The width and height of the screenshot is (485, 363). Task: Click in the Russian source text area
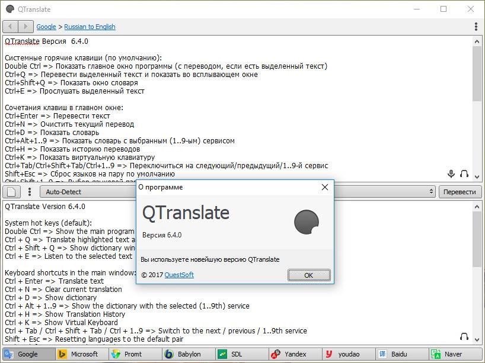pos(238,108)
